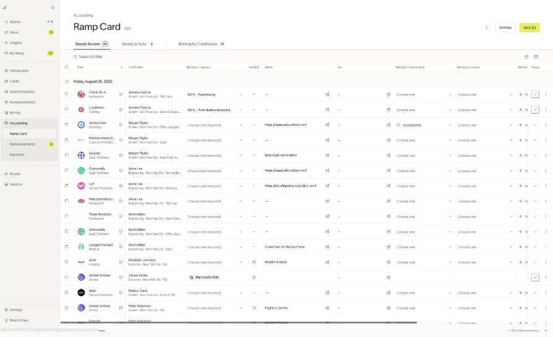The width and height of the screenshot is (553, 337).
Task: Click the export icon above table
Action: pyautogui.click(x=526, y=57)
